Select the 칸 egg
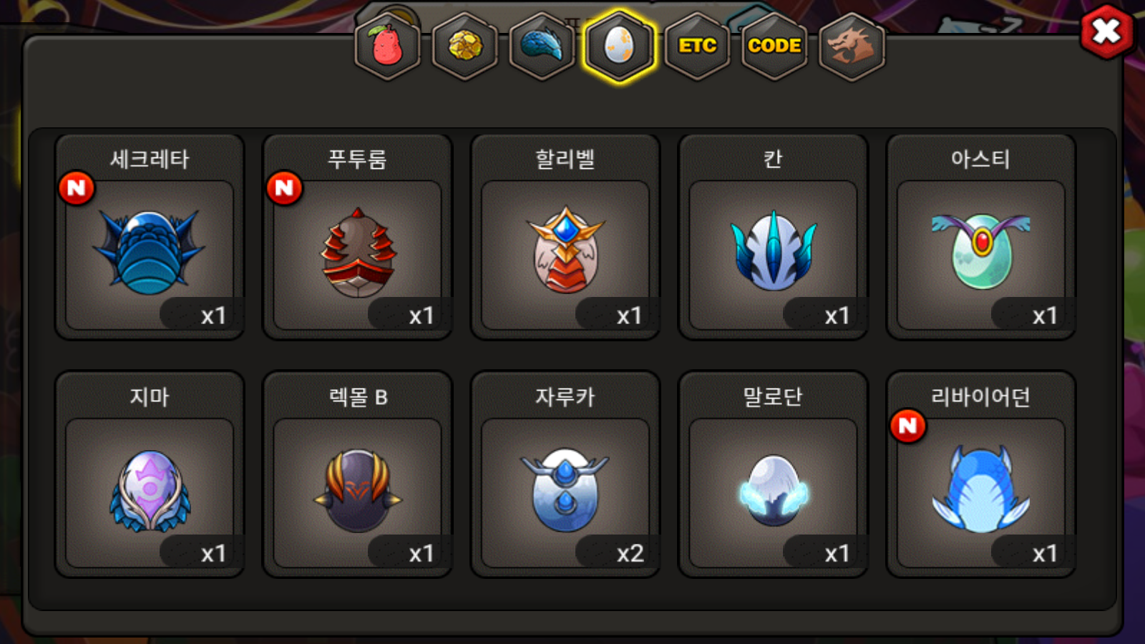The height and width of the screenshot is (644, 1145). click(773, 237)
